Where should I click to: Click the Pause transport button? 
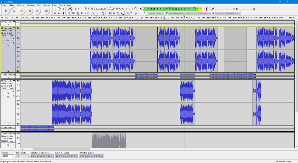click(6, 11)
